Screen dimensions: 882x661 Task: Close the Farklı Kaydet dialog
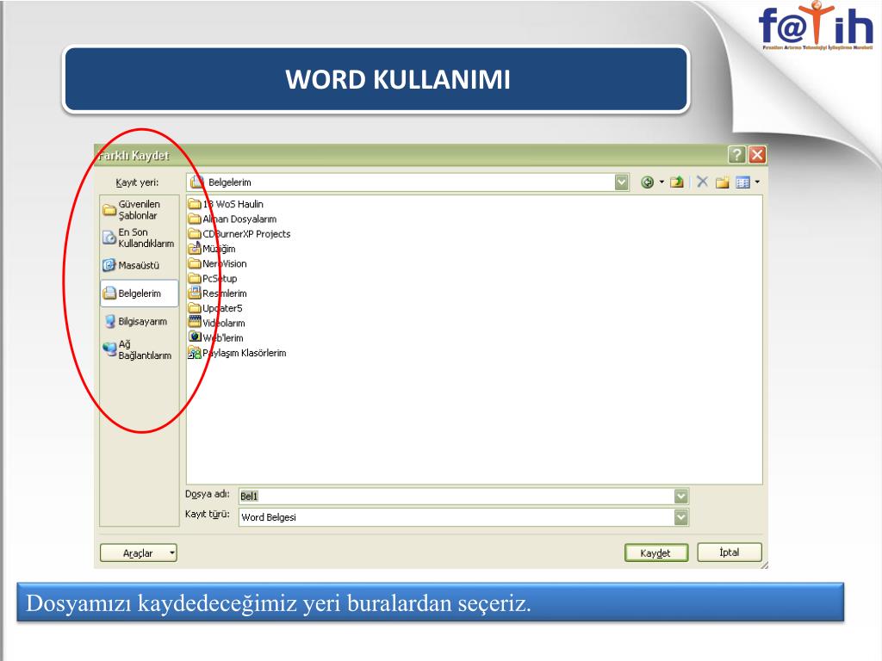757,155
